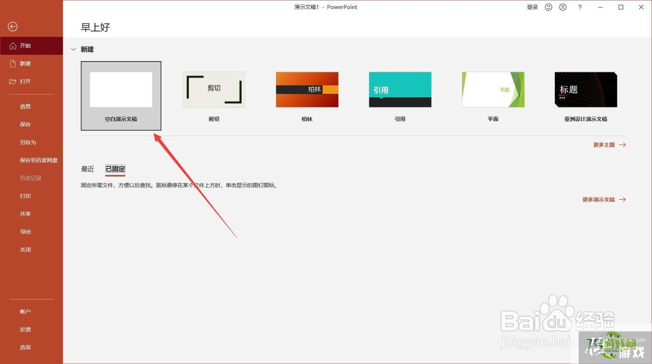Image resolution: width=652 pixels, height=364 pixels.
Task: Click the home icon beside 开始
Action: [13, 46]
